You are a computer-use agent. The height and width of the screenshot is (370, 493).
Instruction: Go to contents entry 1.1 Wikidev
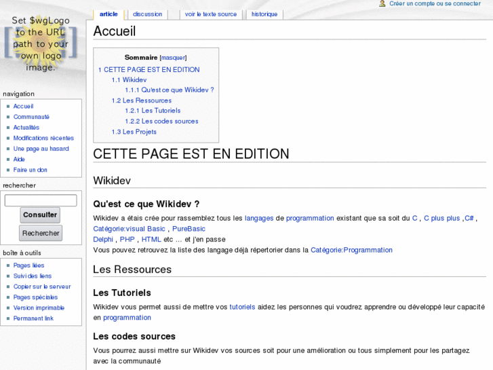click(129, 79)
